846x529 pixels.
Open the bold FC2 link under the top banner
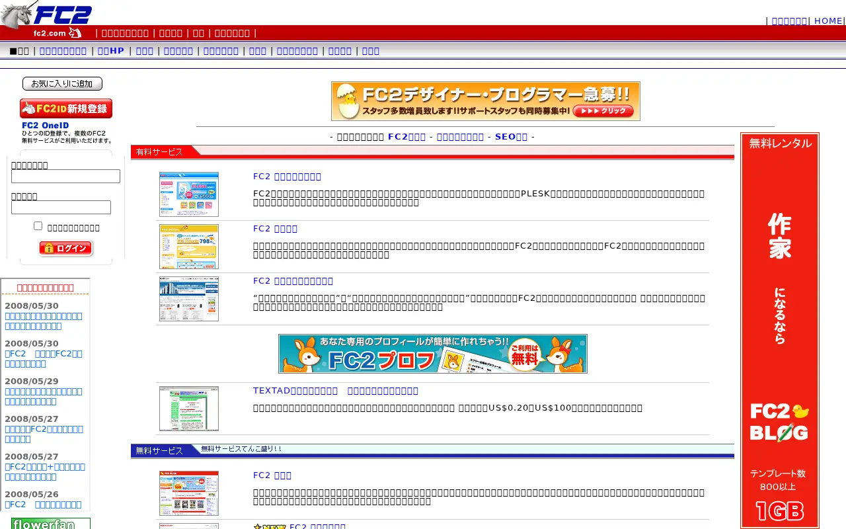pyautogui.click(x=406, y=137)
